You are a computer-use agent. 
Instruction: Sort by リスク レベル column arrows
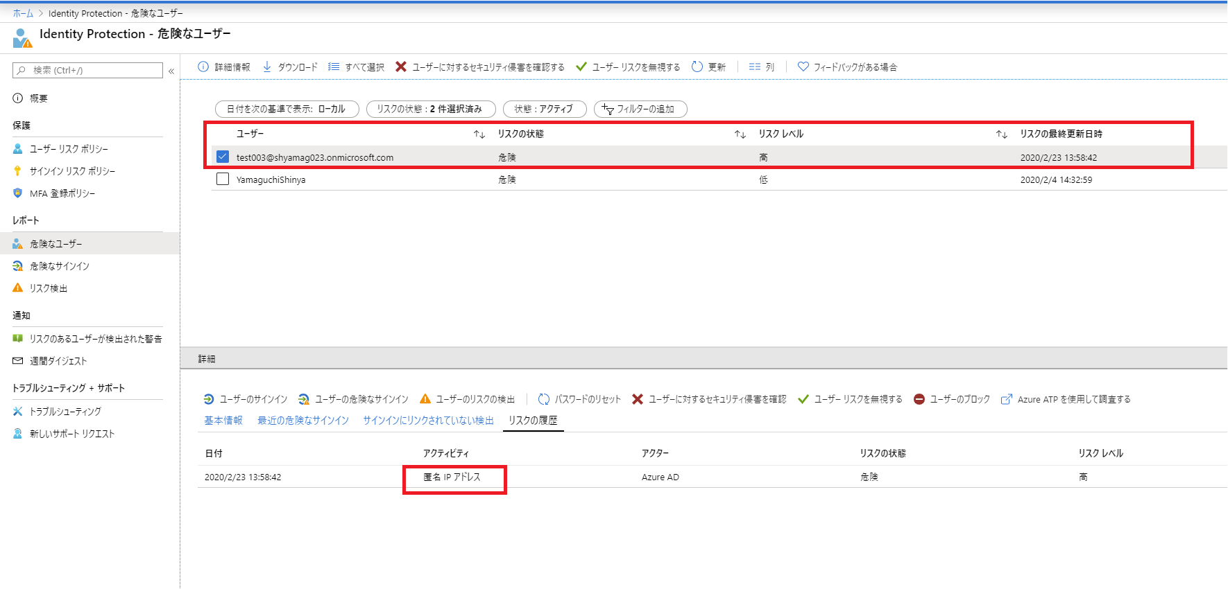[x=1002, y=134]
